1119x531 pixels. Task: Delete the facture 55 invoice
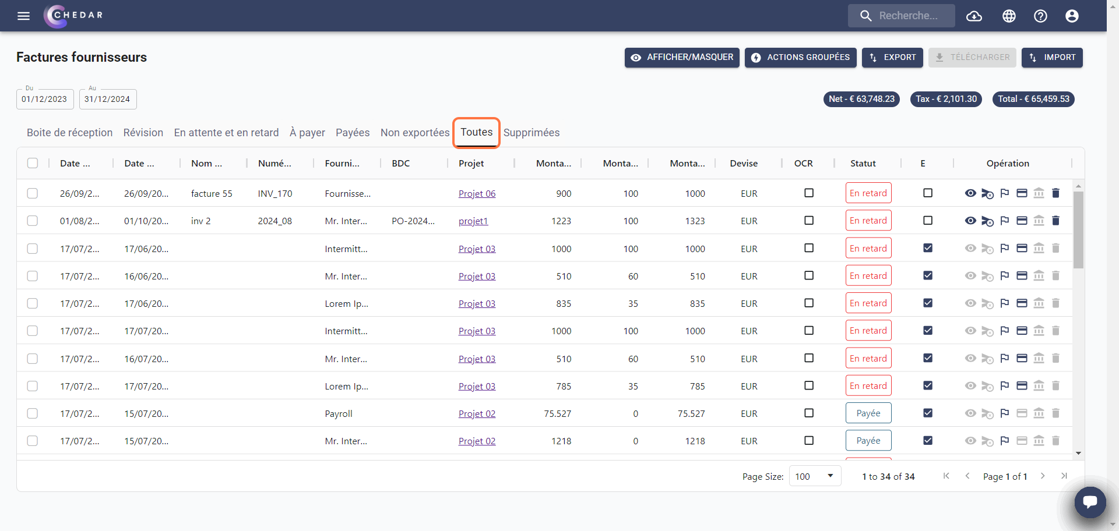[1055, 193]
